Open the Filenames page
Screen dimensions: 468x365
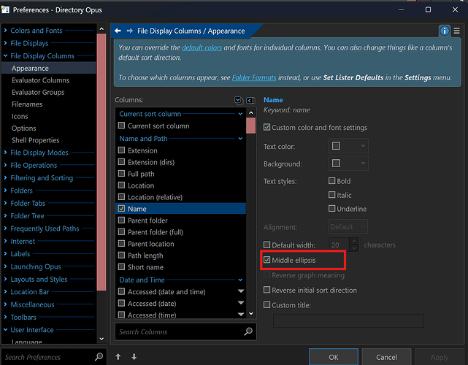[27, 104]
